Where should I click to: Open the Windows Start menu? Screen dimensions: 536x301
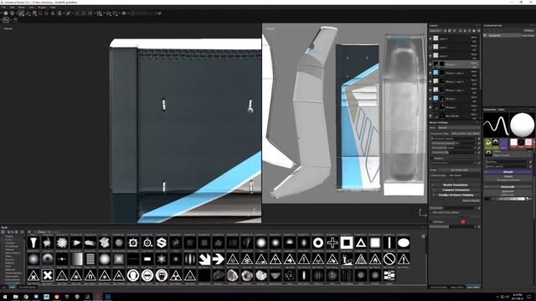point(5,297)
